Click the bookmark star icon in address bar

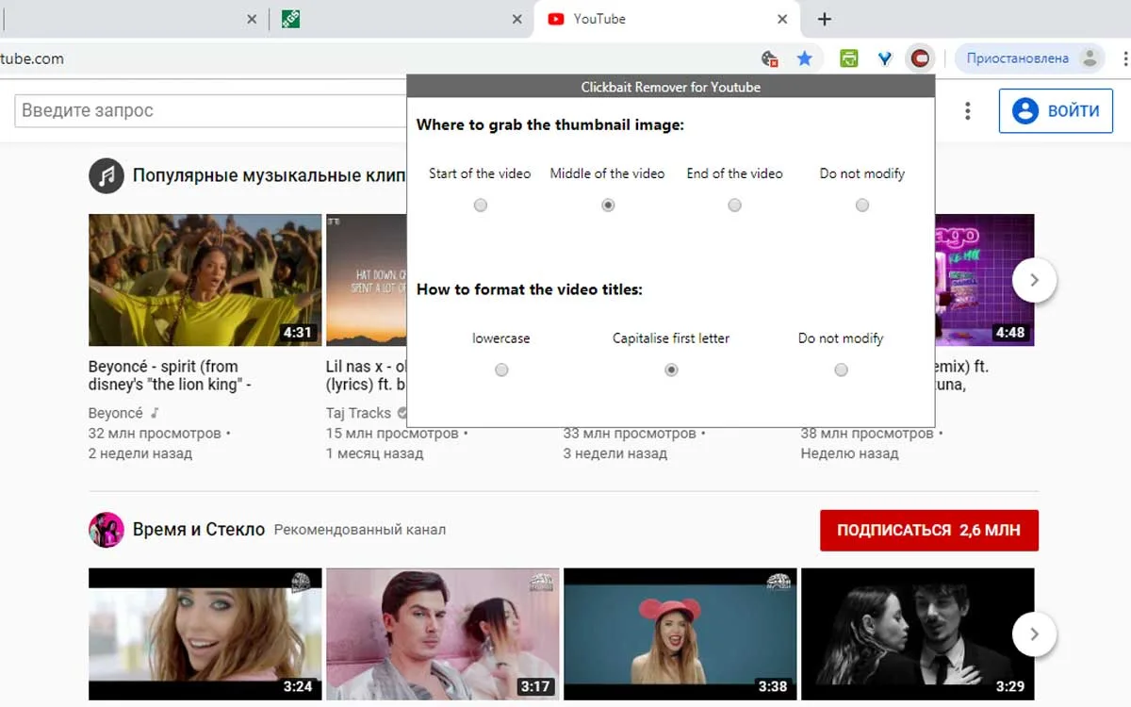click(804, 58)
